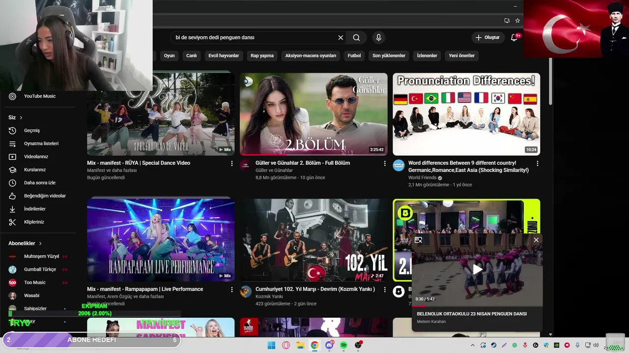Image resolution: width=629 pixels, height=353 pixels.
Task: Open options for RÜYA Special Dance Video
Action: pos(232,164)
